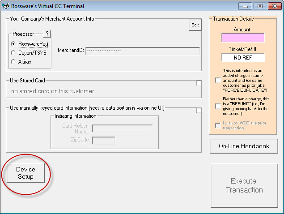This screenshot has width=284, height=214.
Task: Open Device Setup
Action: click(25, 173)
